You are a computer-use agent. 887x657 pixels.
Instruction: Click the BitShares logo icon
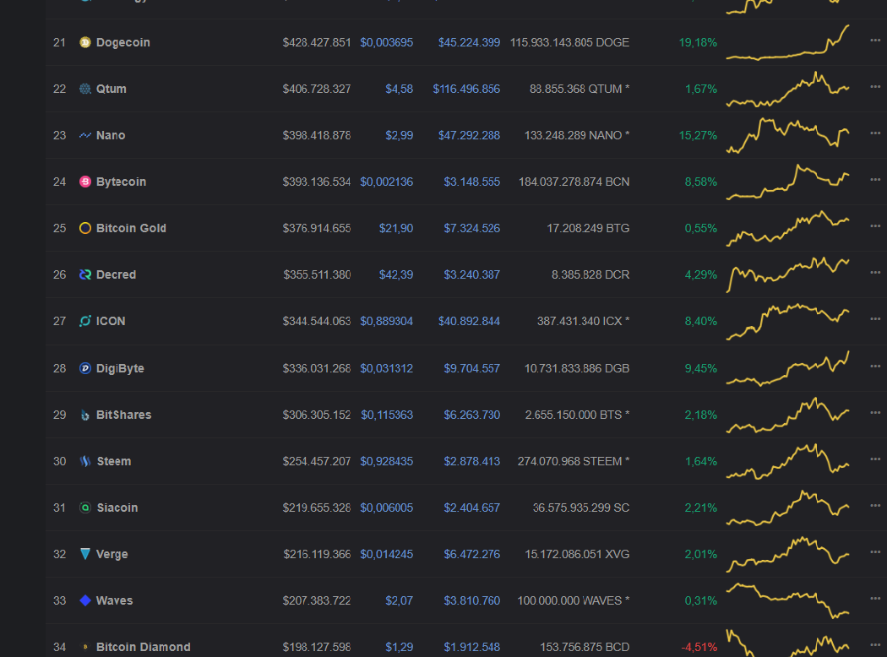coord(84,415)
